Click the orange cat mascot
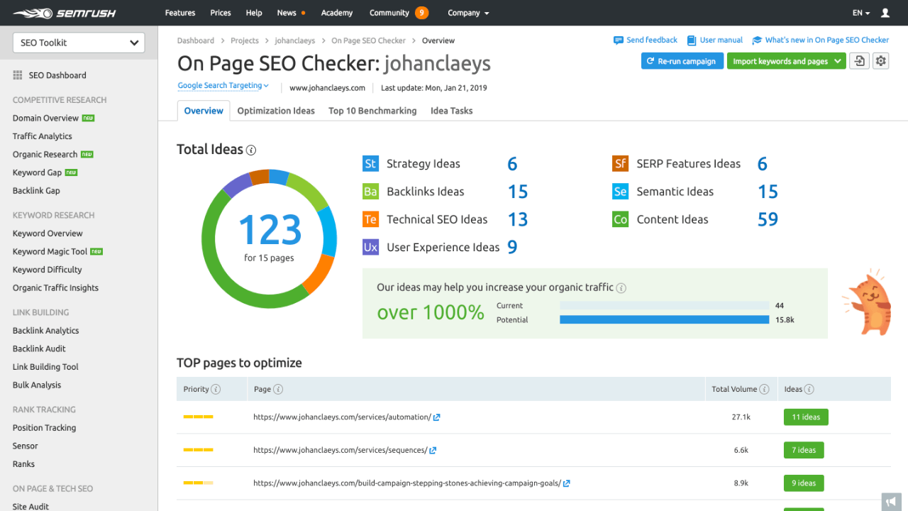Viewport: 908px width, 511px height. [x=866, y=302]
